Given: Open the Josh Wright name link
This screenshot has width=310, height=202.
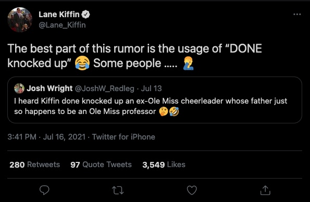Looking at the screenshot, I should click(49, 89).
